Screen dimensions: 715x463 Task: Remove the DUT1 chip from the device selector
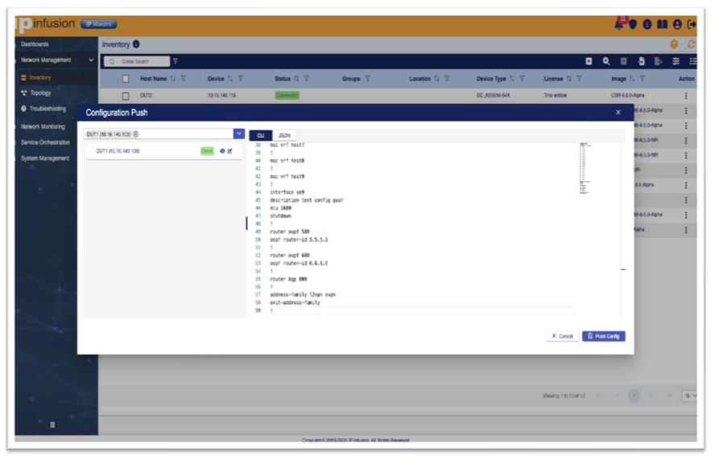point(136,134)
